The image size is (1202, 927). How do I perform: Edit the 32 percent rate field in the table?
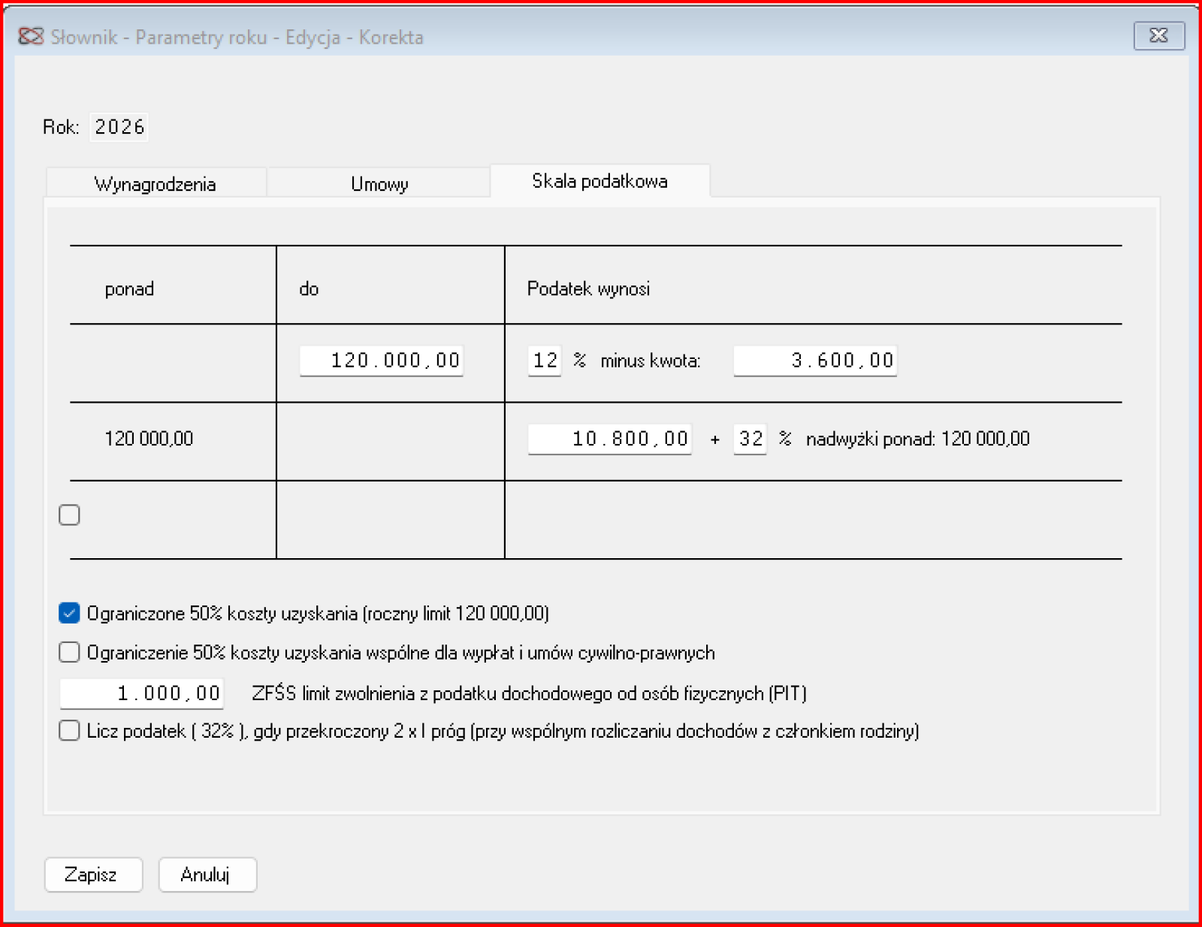point(750,439)
